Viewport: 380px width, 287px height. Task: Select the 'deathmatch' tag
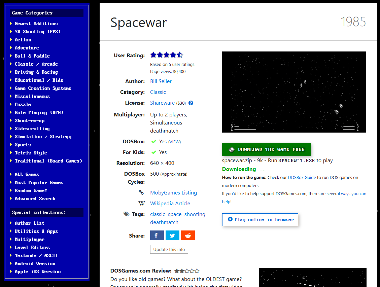(164, 222)
